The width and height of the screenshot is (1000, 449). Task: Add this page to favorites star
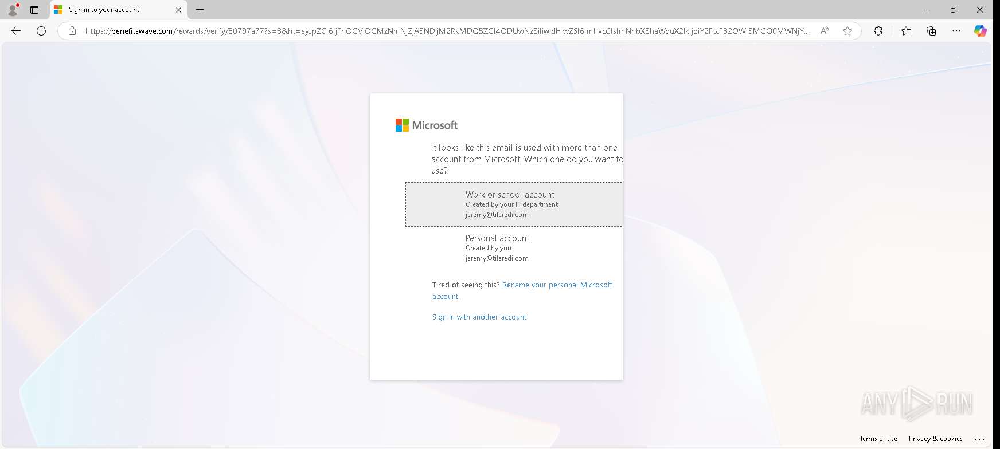[847, 31]
